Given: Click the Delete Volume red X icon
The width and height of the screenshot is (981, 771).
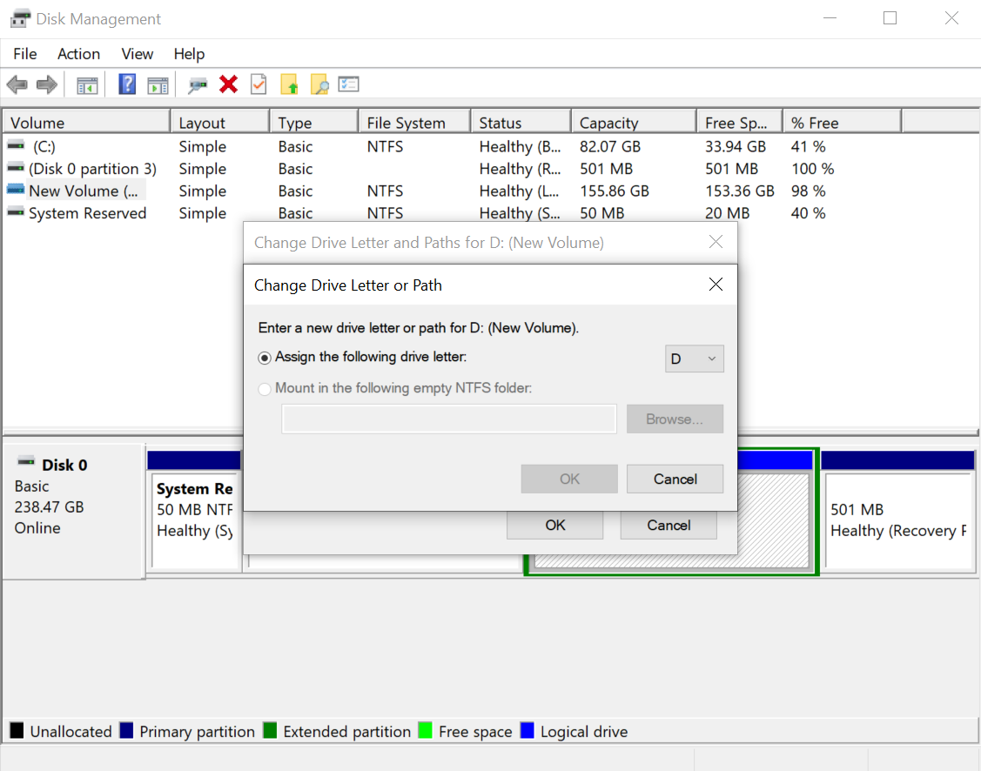Looking at the screenshot, I should [227, 84].
